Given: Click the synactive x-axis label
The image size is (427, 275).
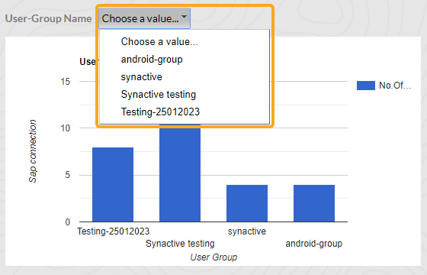Looking at the screenshot, I should (247, 231).
